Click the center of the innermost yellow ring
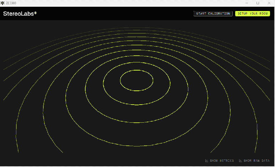 tap(137, 80)
